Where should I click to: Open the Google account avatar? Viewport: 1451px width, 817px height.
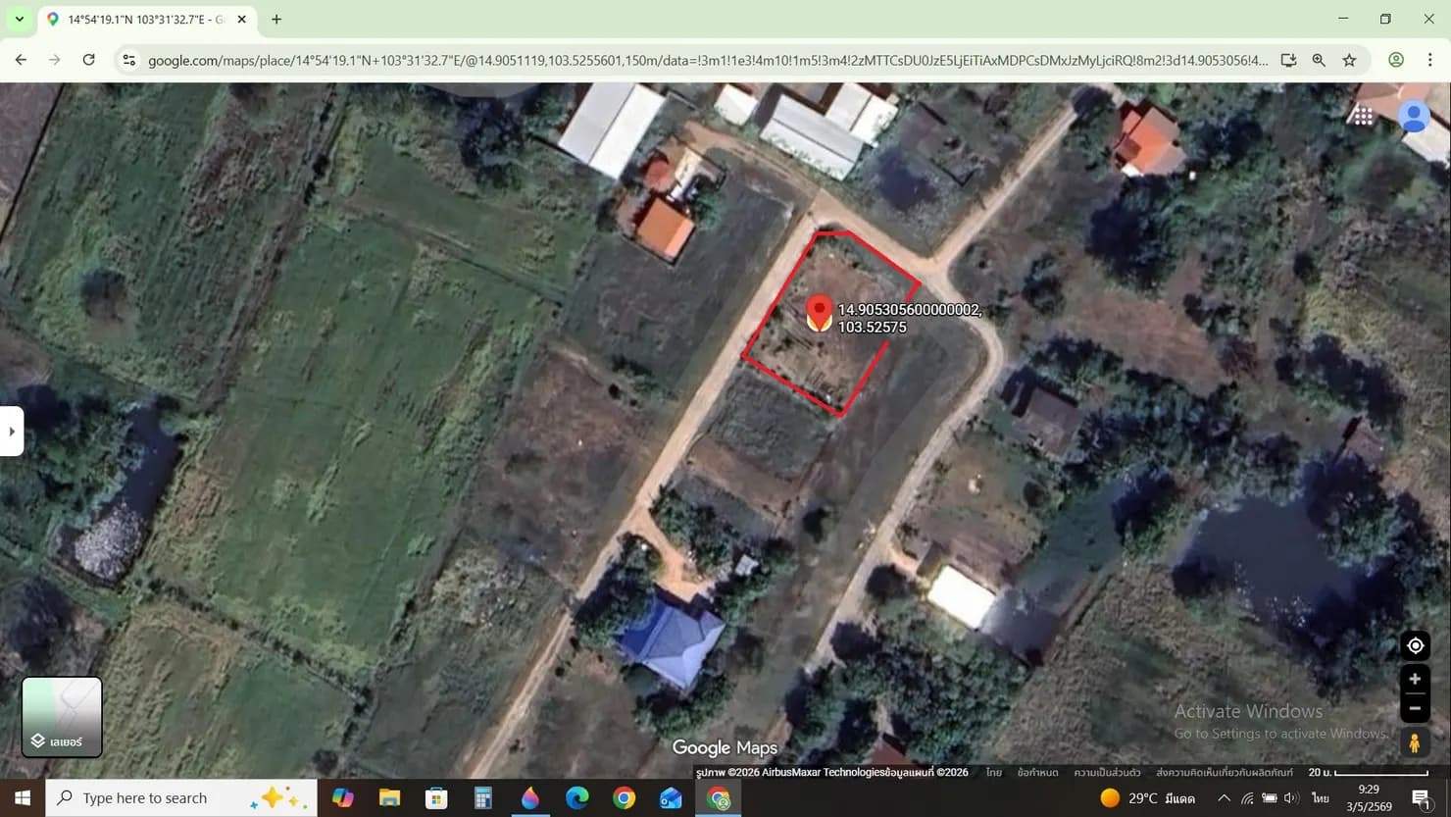pos(1414,116)
